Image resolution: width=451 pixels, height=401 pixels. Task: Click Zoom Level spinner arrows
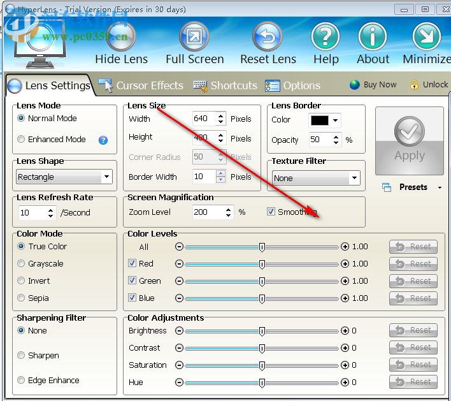point(229,212)
